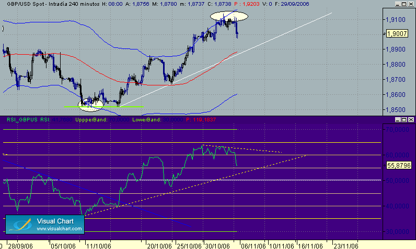The width and height of the screenshot is (416, 249).
Task: Click the F: 29/09/2006 date field
Action: (x=292, y=4)
